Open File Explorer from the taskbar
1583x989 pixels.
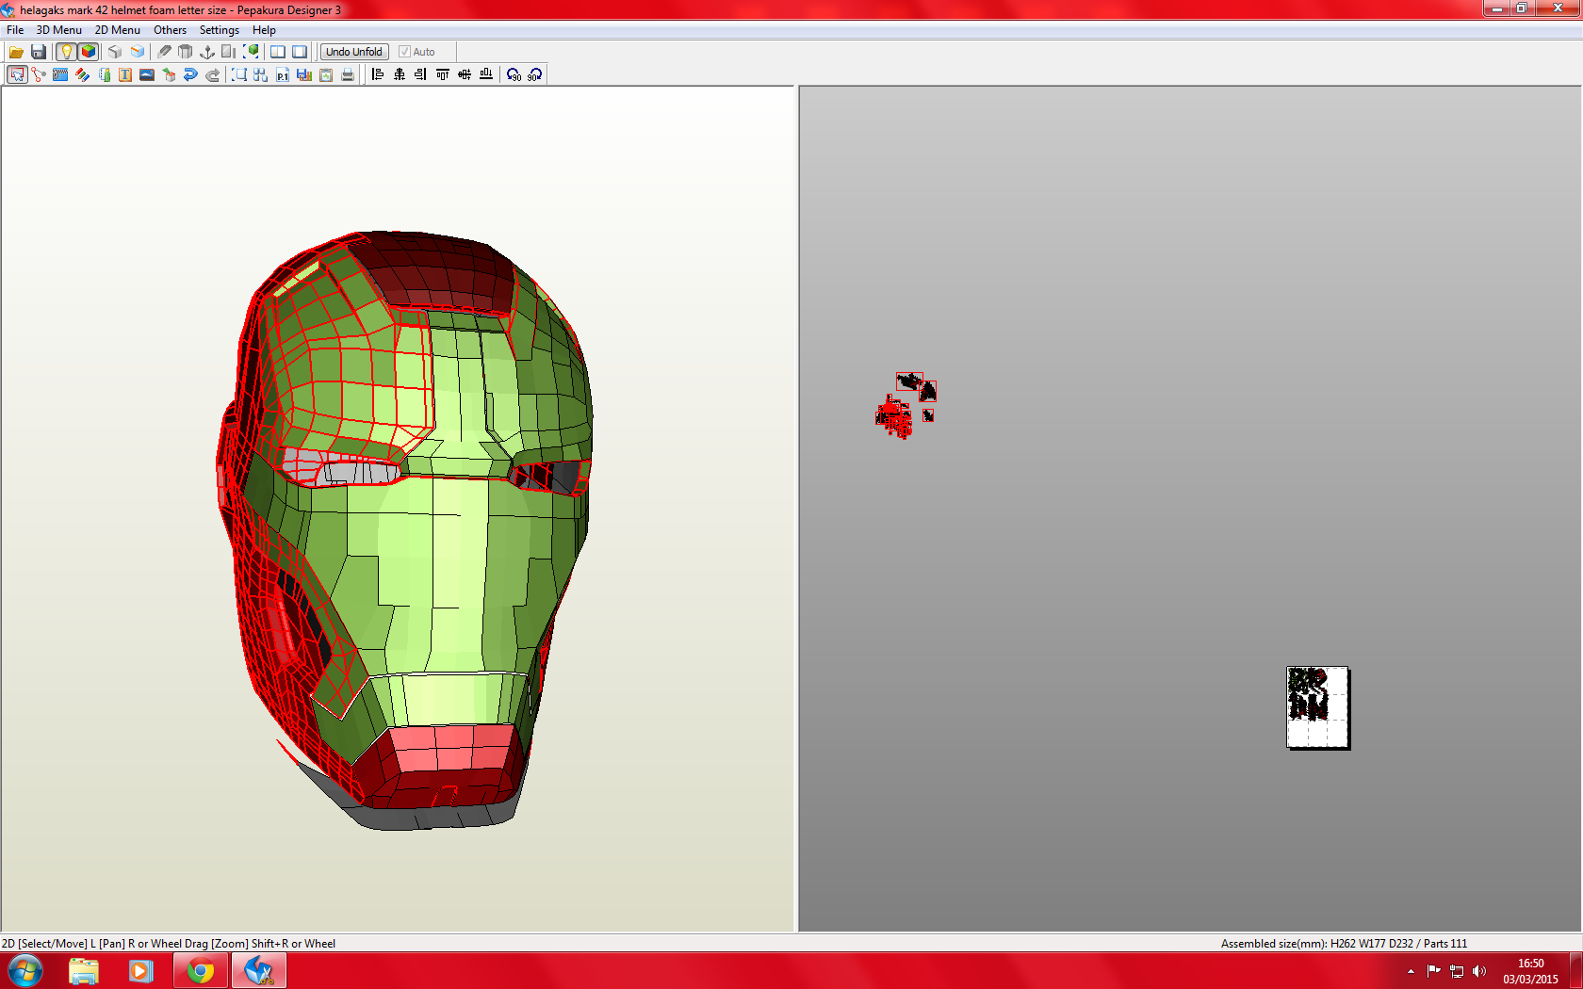click(x=84, y=971)
